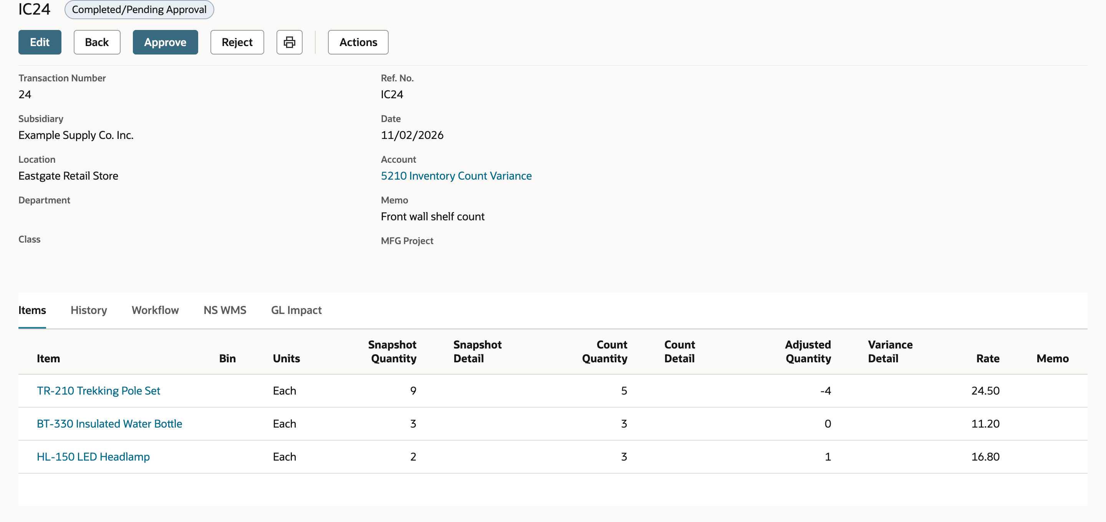This screenshot has width=1106, height=522.
Task: Click snapshot quantity 9 in the Trekking Pole row
Action: pyautogui.click(x=413, y=391)
